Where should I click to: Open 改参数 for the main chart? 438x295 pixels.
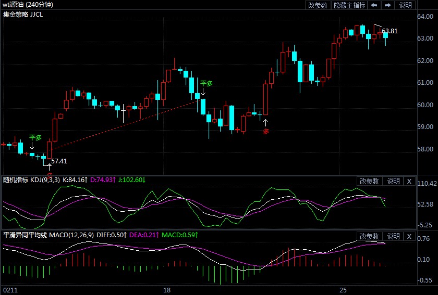318,5
